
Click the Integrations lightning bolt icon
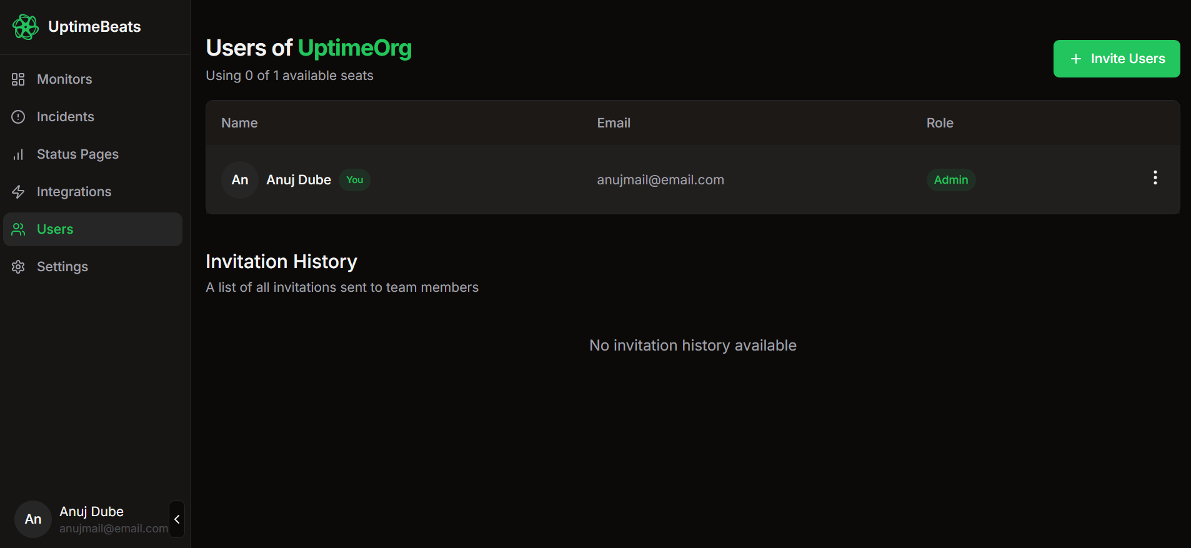pyautogui.click(x=18, y=192)
